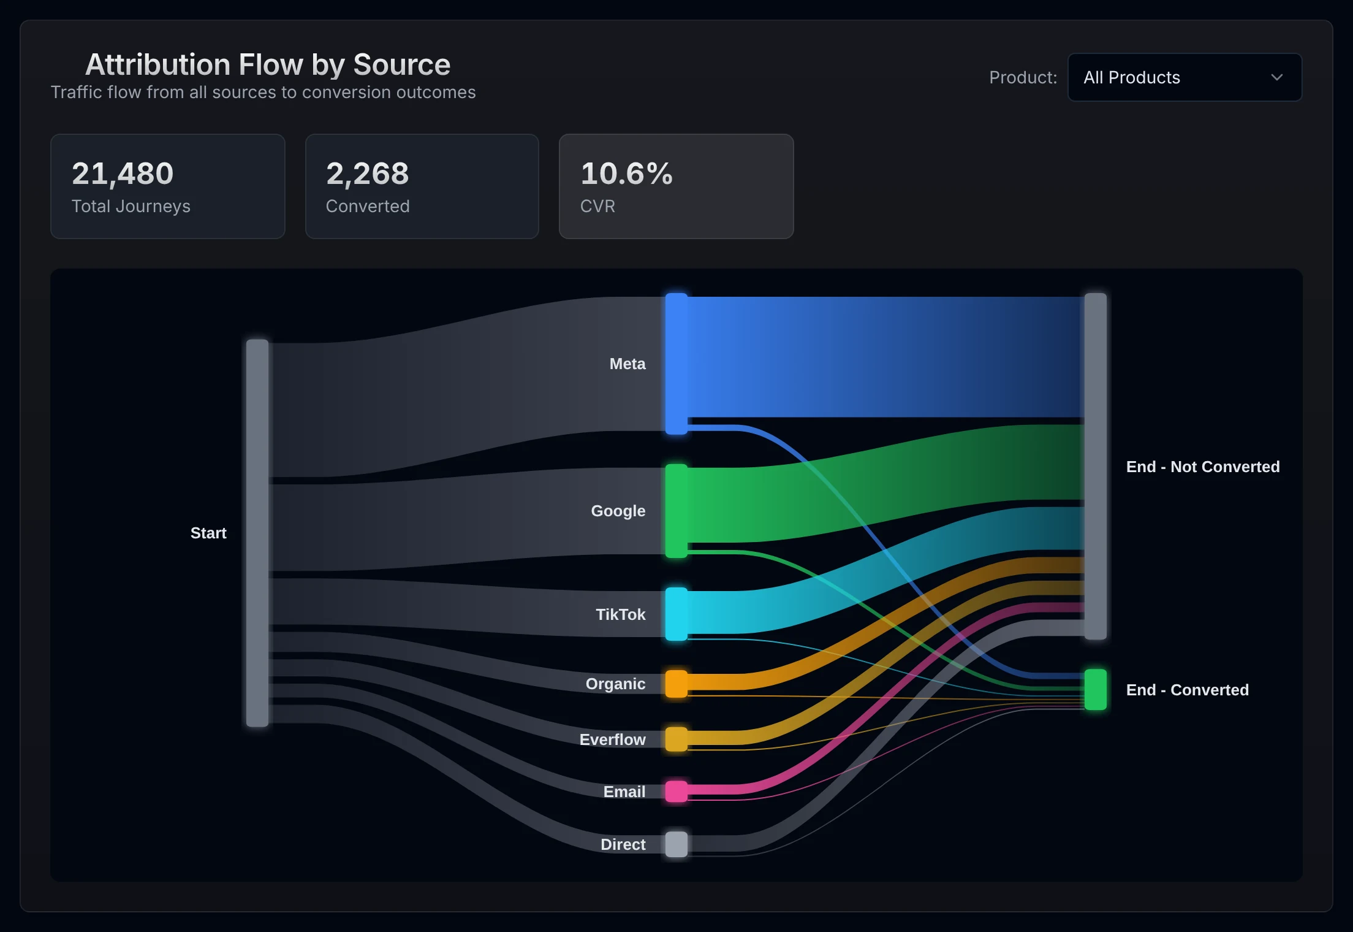Click the gray Start to Meta flow band
1353x932 pixels.
[466, 386]
